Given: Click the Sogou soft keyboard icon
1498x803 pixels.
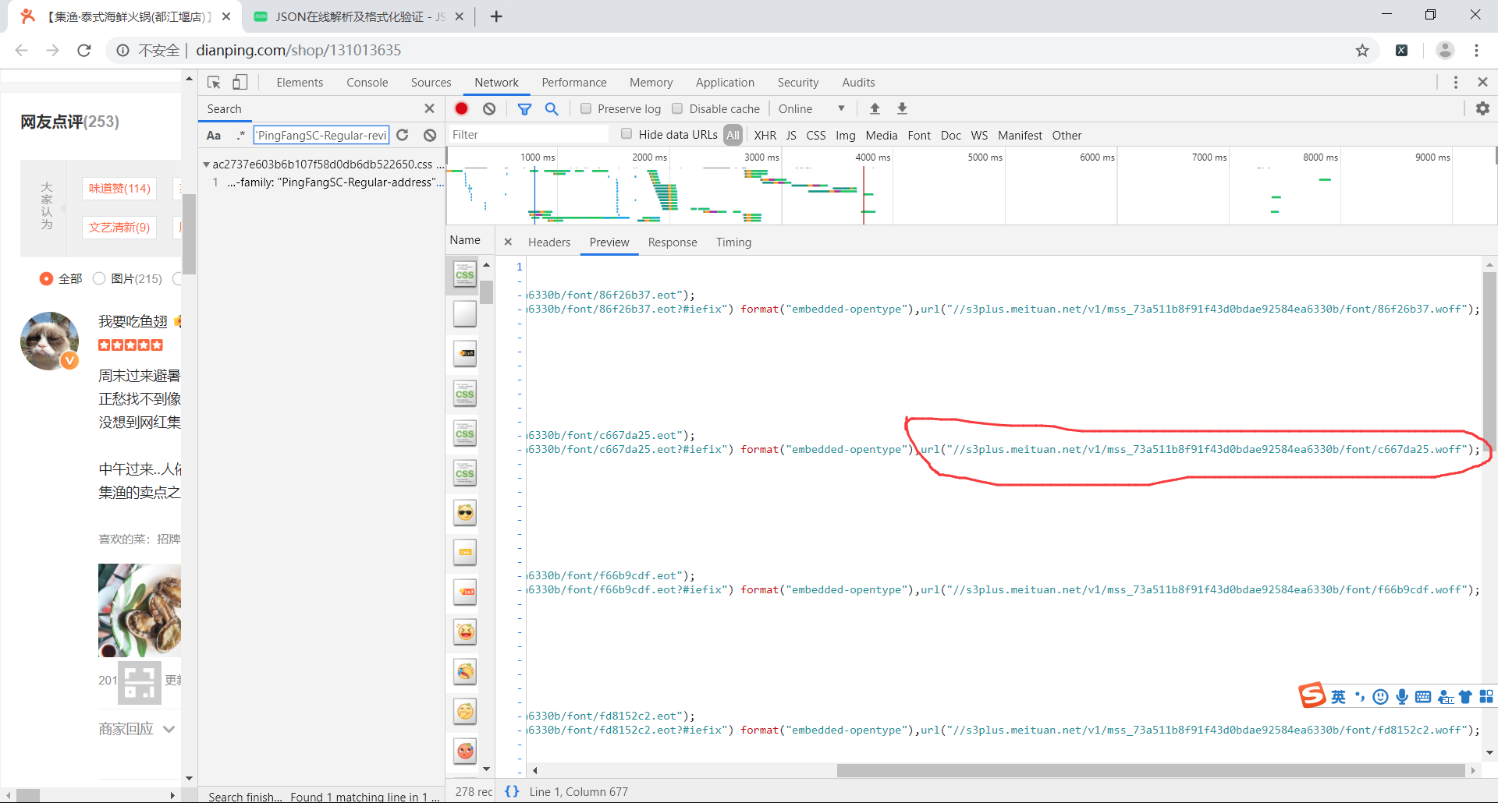Looking at the screenshot, I should [x=1423, y=697].
